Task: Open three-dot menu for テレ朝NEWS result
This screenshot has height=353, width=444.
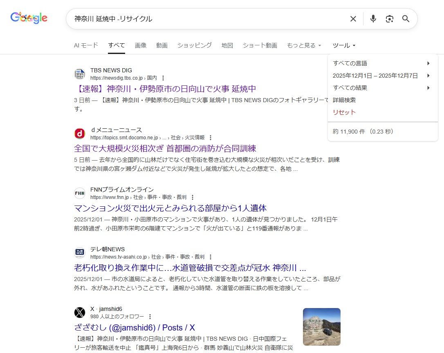Action: click(x=211, y=257)
